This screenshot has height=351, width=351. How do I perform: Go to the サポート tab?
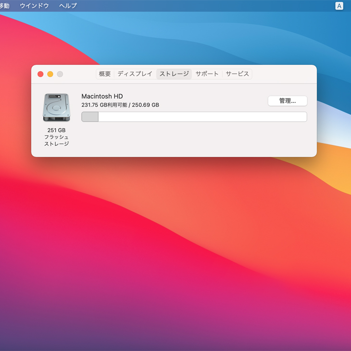(x=207, y=74)
